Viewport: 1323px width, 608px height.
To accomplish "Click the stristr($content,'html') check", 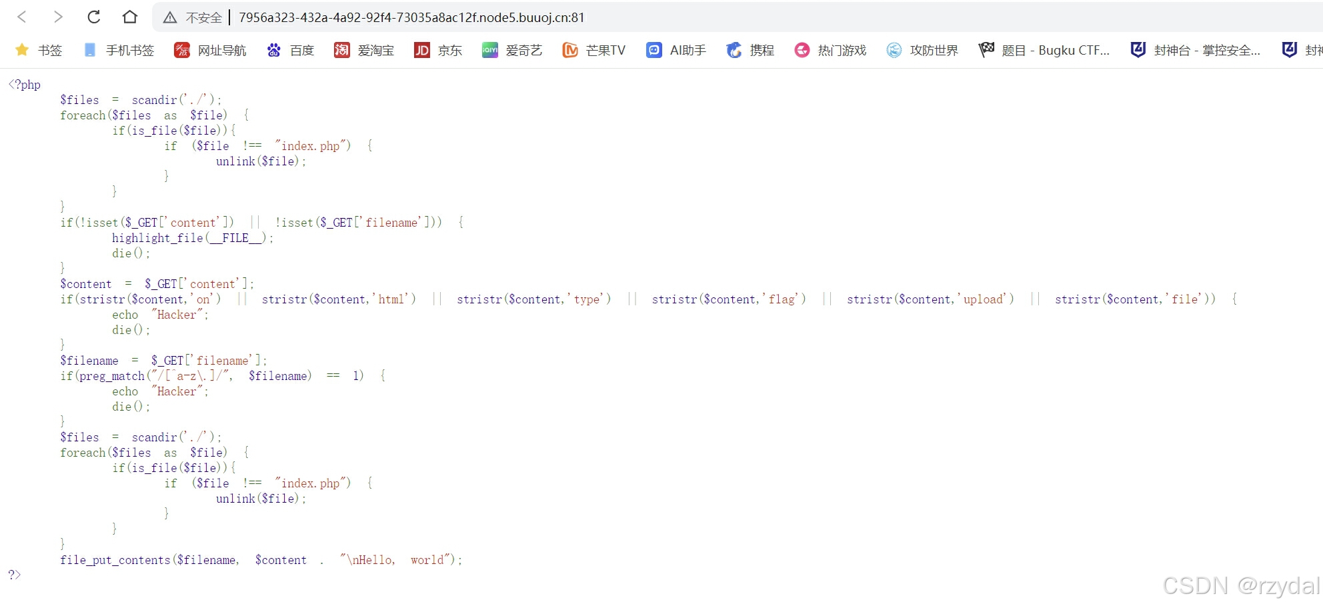I will 339,299.
